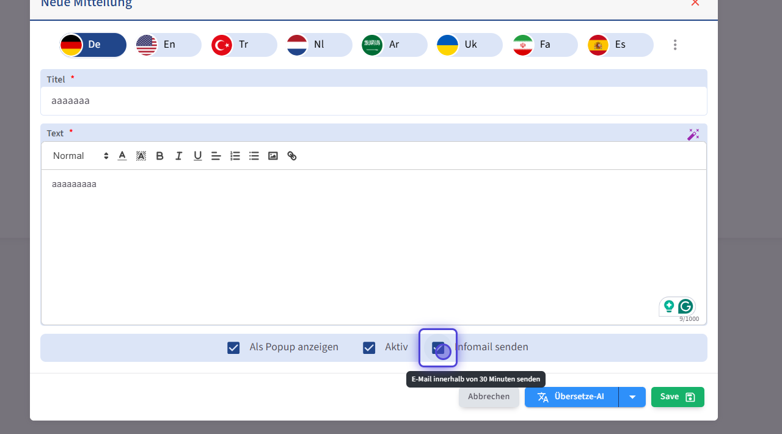Screen dimensions: 782x434
Task: Switch to the English 'En' language tab
Action: coord(169,45)
